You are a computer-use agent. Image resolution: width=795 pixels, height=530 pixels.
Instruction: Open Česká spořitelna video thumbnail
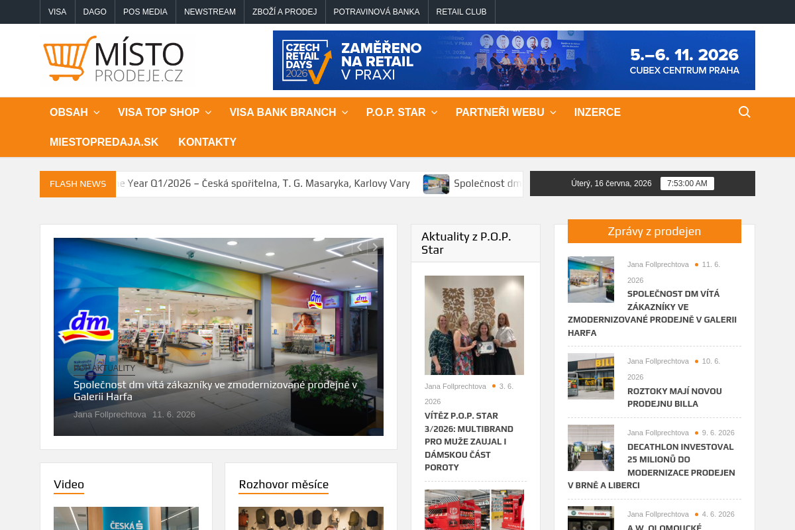[x=126, y=518]
